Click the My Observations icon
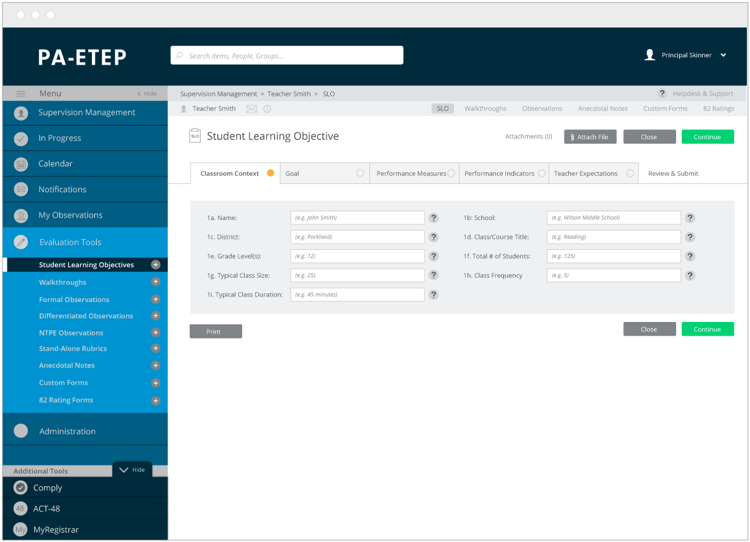This screenshot has width=750, height=542. coord(21,216)
